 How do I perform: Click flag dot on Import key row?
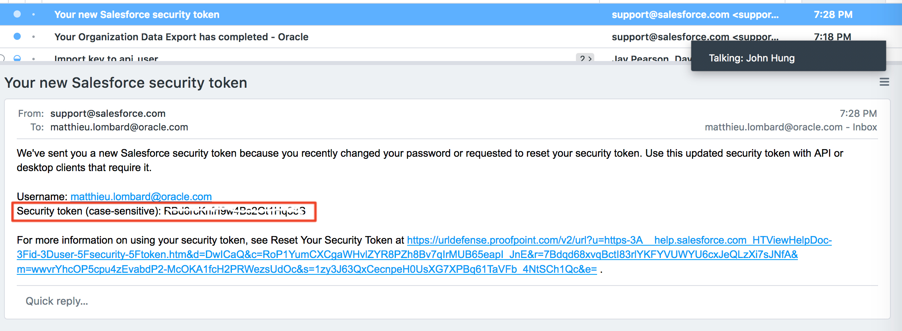tap(34, 59)
